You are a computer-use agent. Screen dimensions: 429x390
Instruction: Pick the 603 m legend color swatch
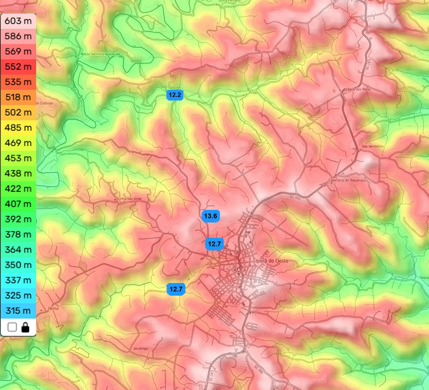pyautogui.click(x=18, y=21)
